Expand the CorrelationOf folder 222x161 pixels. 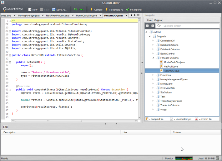[153, 40]
